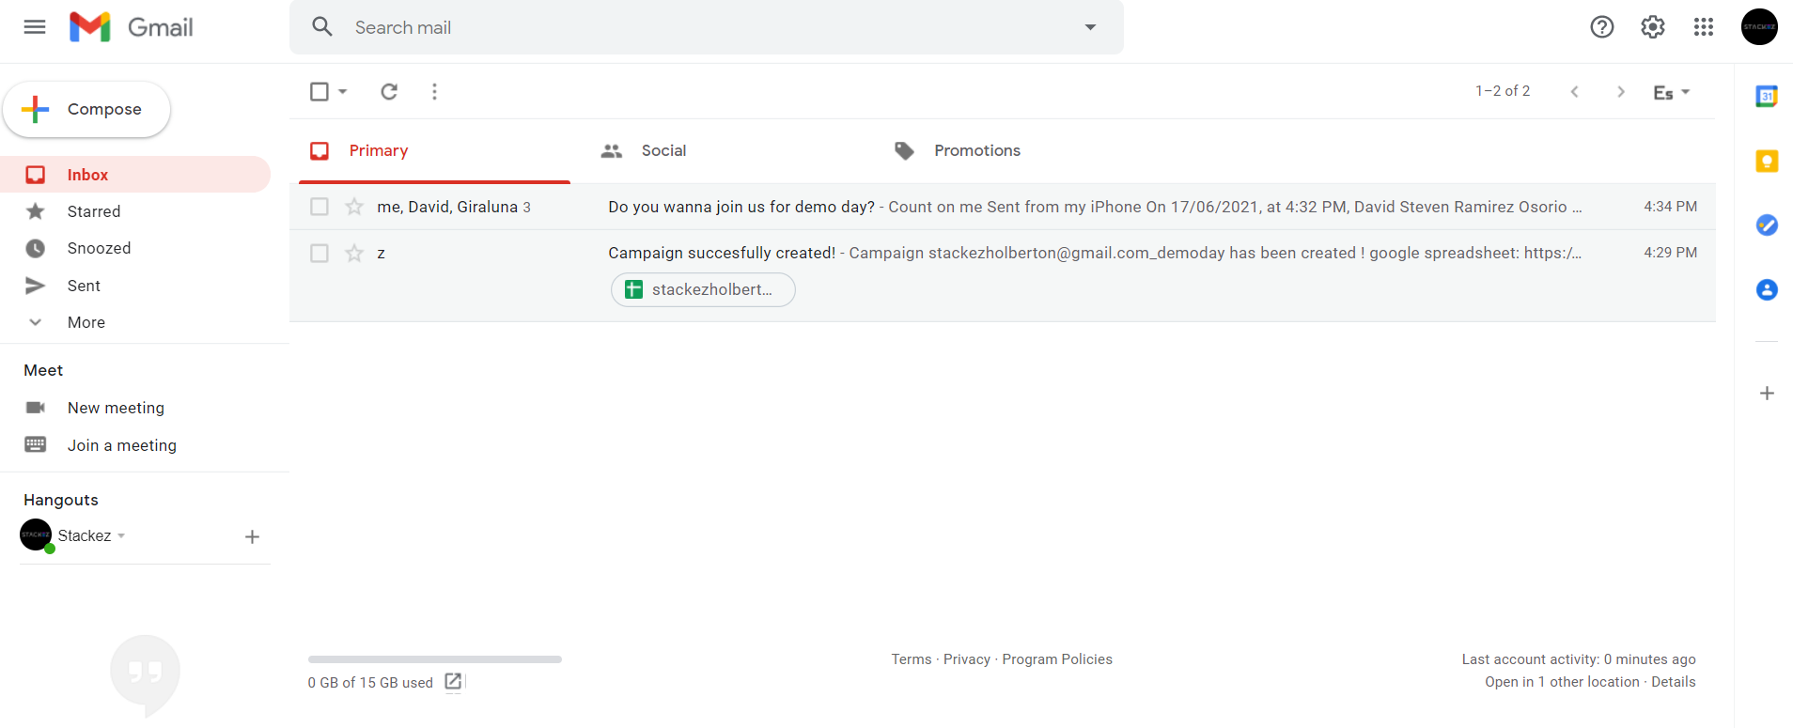Image resolution: width=1793 pixels, height=728 pixels.
Task: Expand the More labels list
Action: [x=86, y=322]
